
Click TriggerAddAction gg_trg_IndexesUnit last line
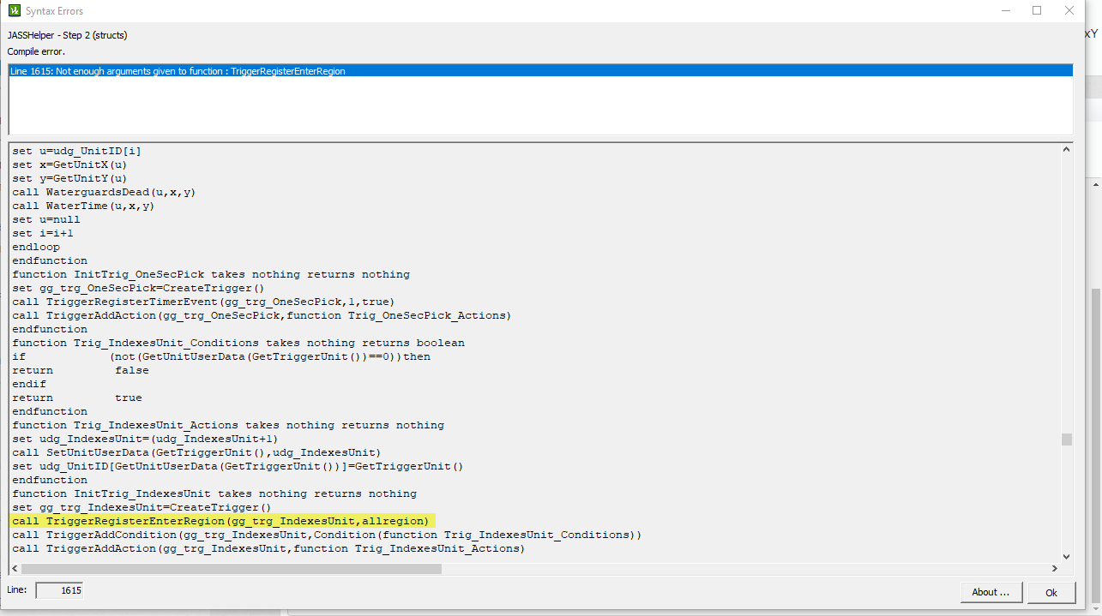(x=268, y=548)
